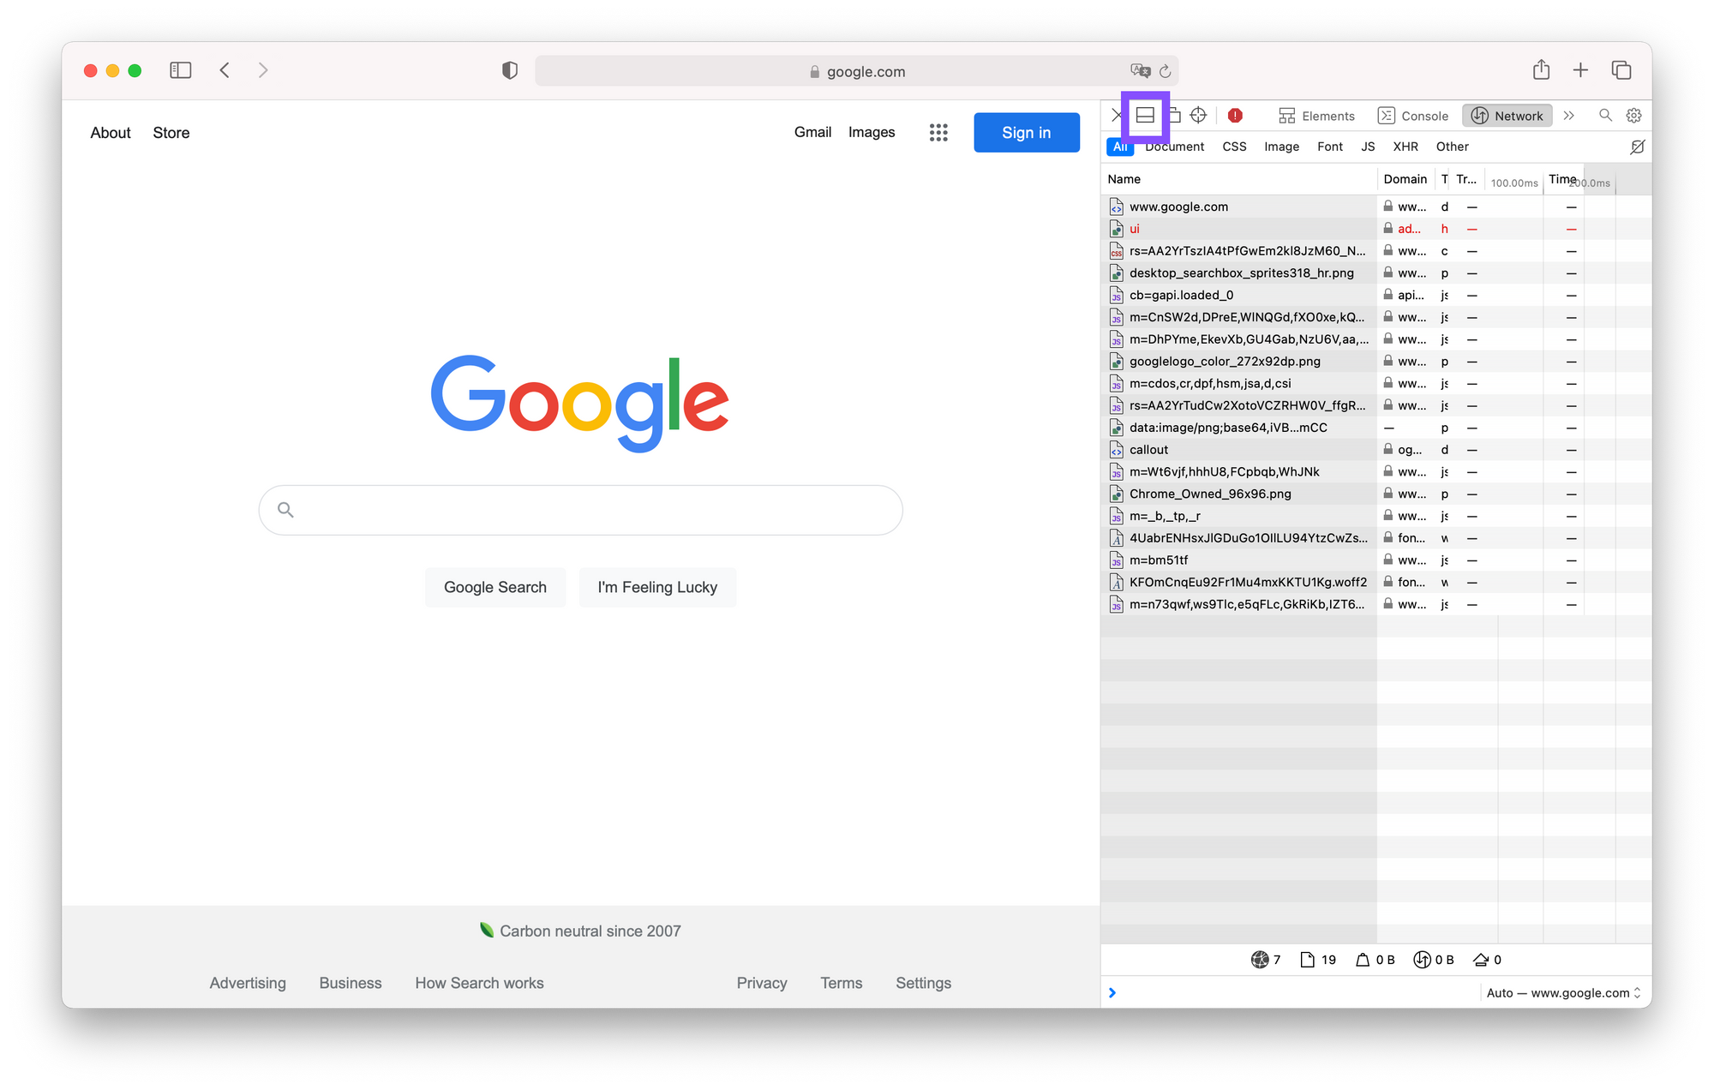Open Web Inspector settings gear
Image resolution: width=1714 pixels, height=1090 pixels.
(1633, 115)
